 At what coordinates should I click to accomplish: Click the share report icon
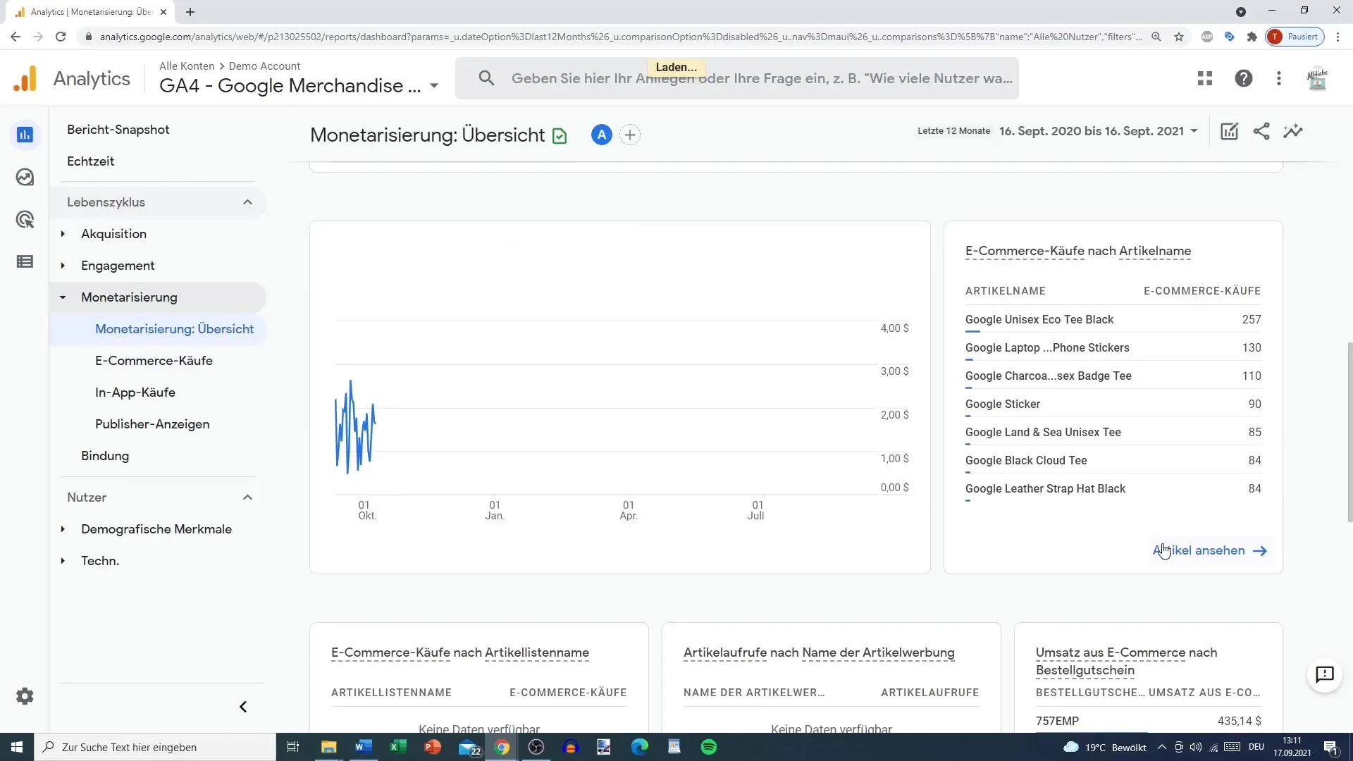pos(1261,131)
